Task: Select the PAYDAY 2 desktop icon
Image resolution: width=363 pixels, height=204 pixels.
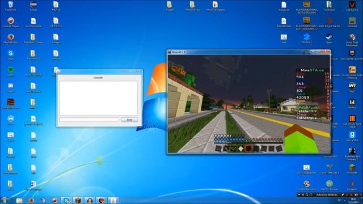Action: [x=306, y=39]
